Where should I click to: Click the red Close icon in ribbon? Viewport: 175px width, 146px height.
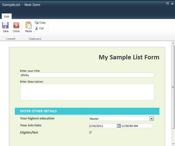(16, 25)
